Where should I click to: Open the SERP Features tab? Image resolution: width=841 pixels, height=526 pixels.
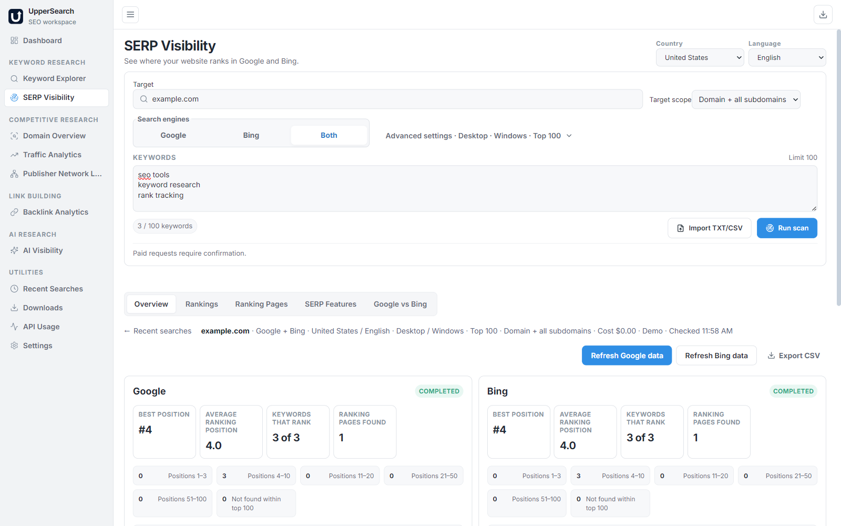tap(331, 304)
